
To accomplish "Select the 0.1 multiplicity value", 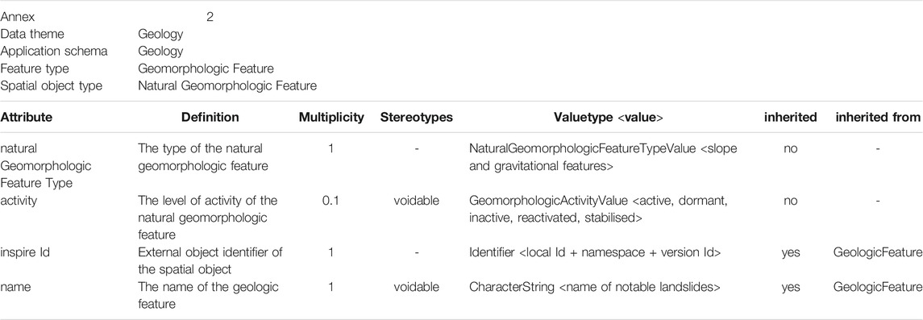I will point(331,201).
